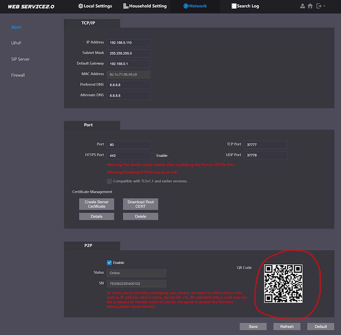Click the Certificate Management label
This screenshot has width=341, height=335.
pos(92,192)
